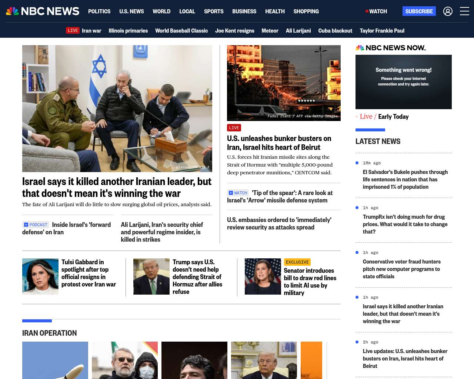Click the NBC News Now logo
474x379 pixels.
391,48
